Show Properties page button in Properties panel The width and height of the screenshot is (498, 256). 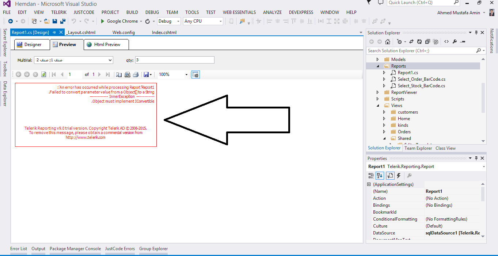[390, 176]
